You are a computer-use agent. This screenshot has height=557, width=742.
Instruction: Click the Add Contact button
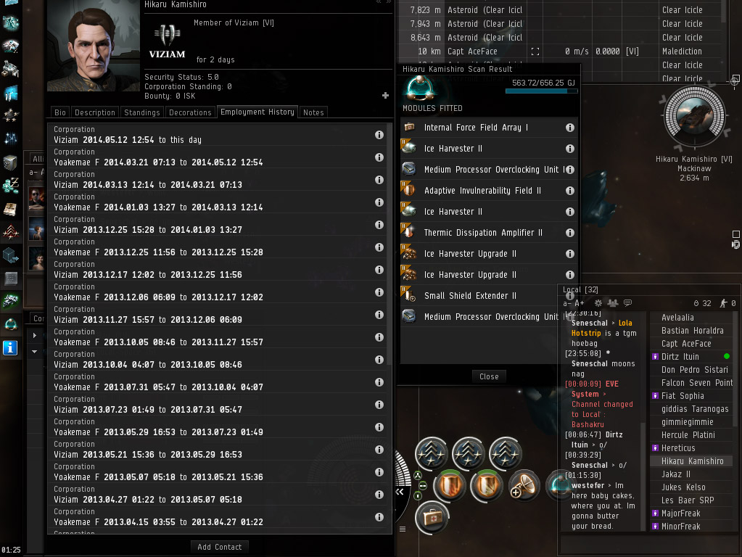(220, 547)
